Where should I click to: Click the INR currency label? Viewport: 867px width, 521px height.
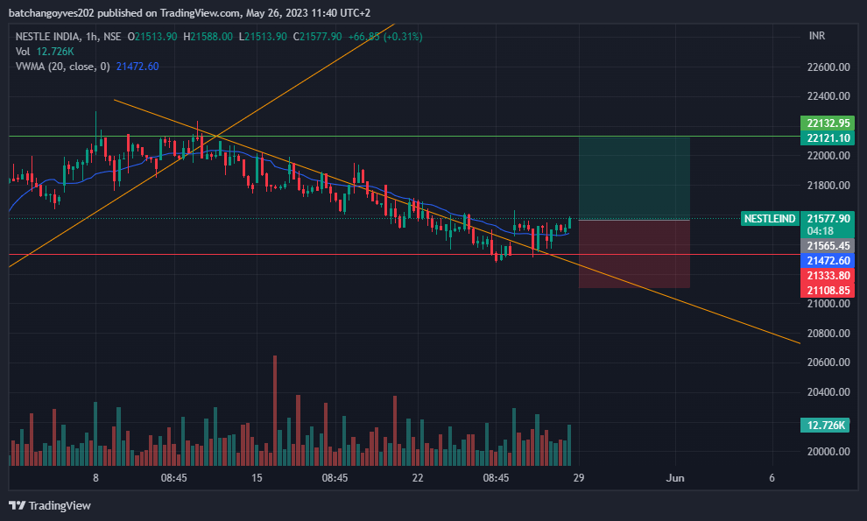817,36
